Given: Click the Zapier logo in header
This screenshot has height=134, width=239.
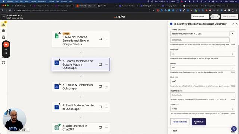Looking at the screenshot, I should click(119, 16).
